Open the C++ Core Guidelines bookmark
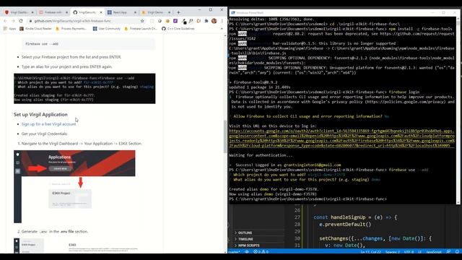The width and height of the screenshot is (462, 260). click(x=178, y=29)
